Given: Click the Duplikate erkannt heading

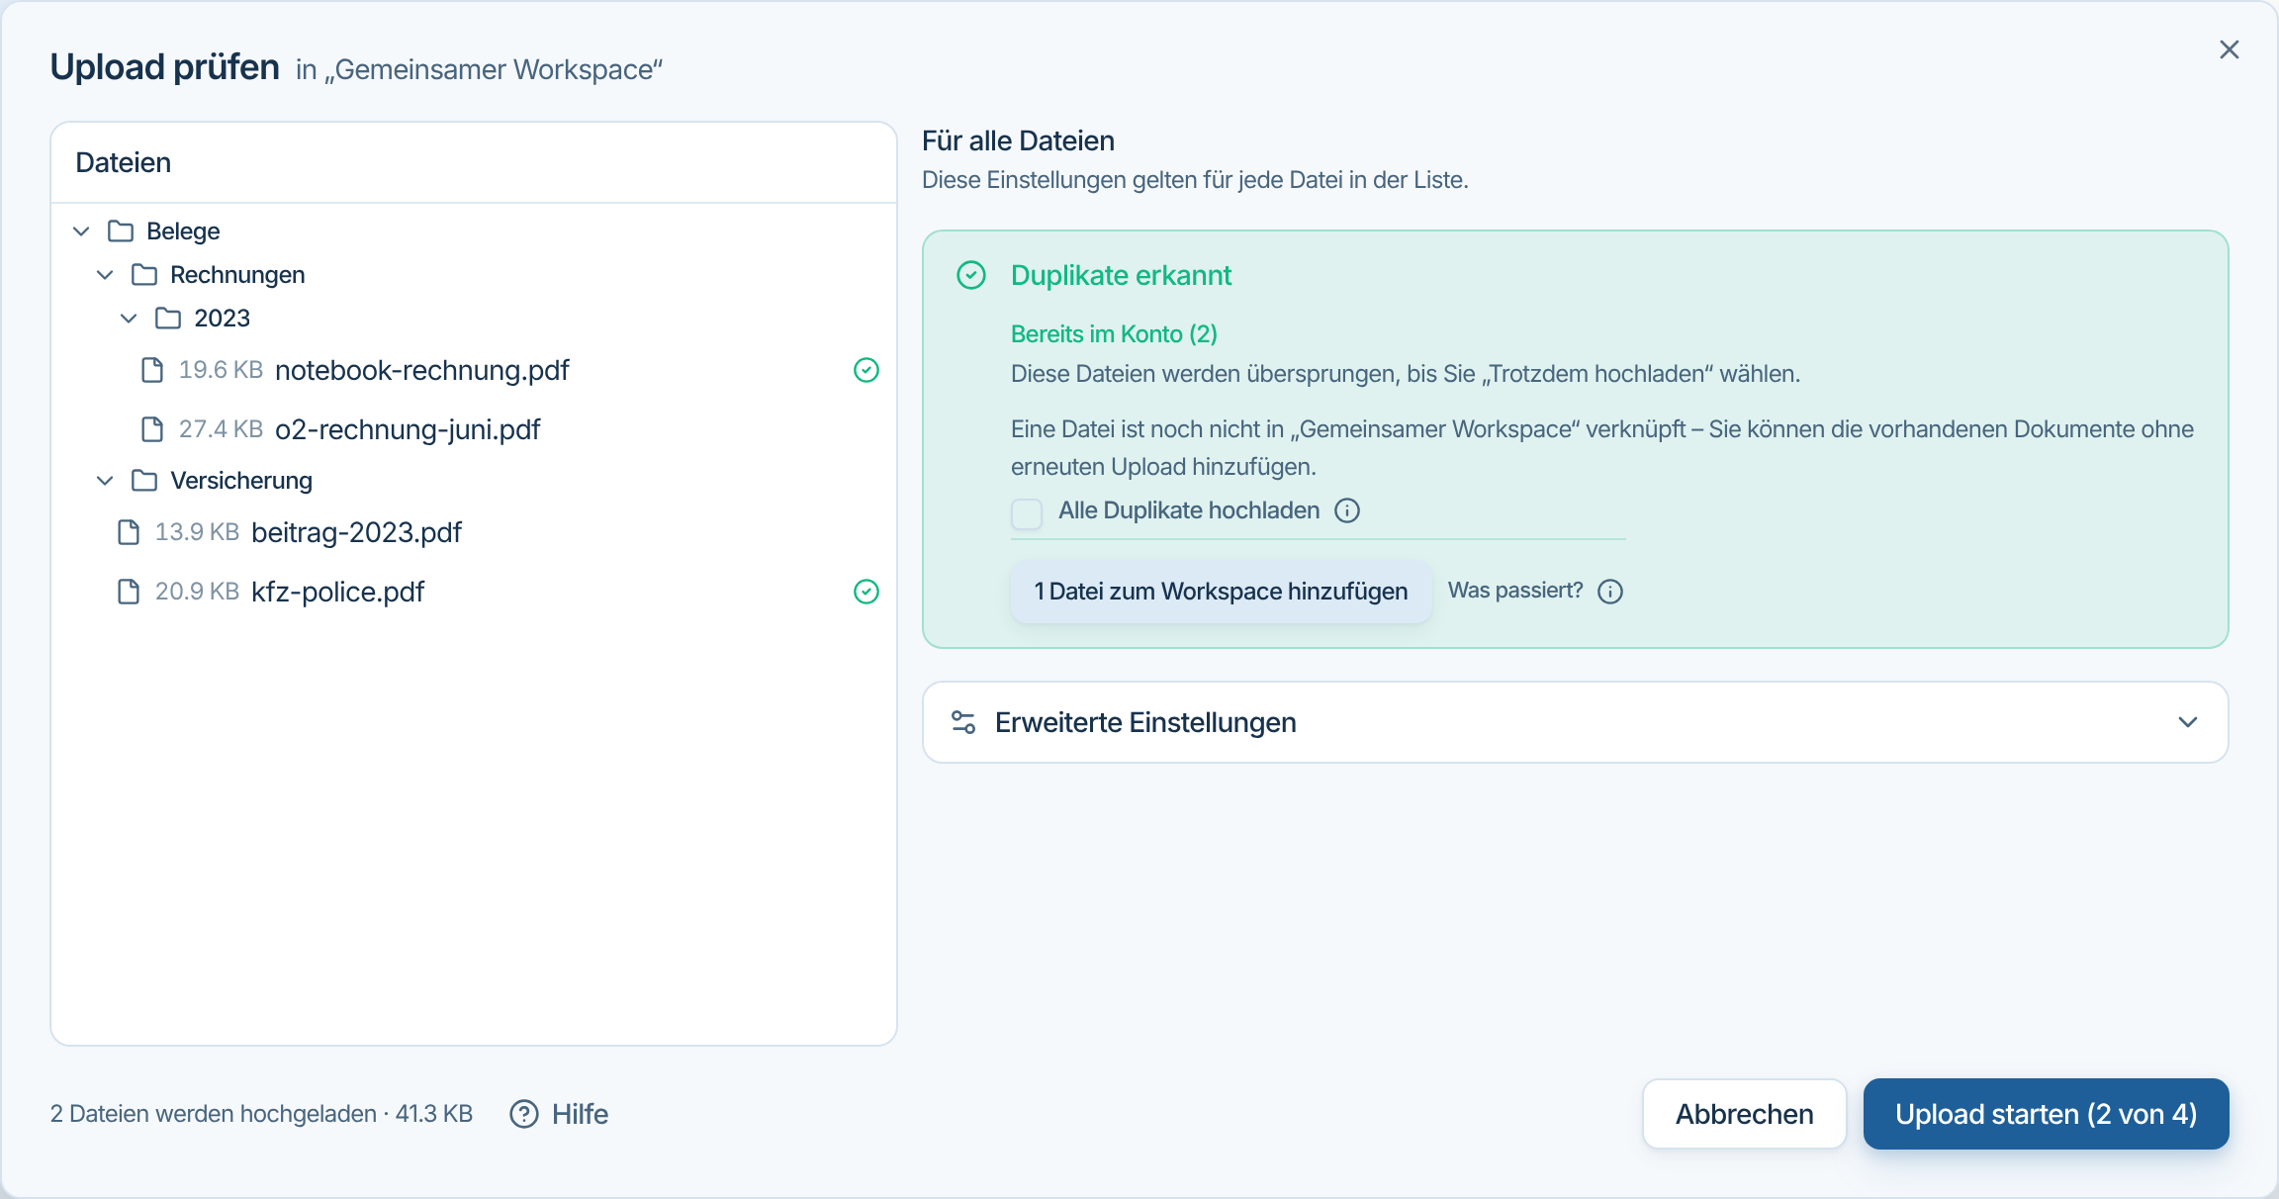Looking at the screenshot, I should pyautogui.click(x=1121, y=275).
